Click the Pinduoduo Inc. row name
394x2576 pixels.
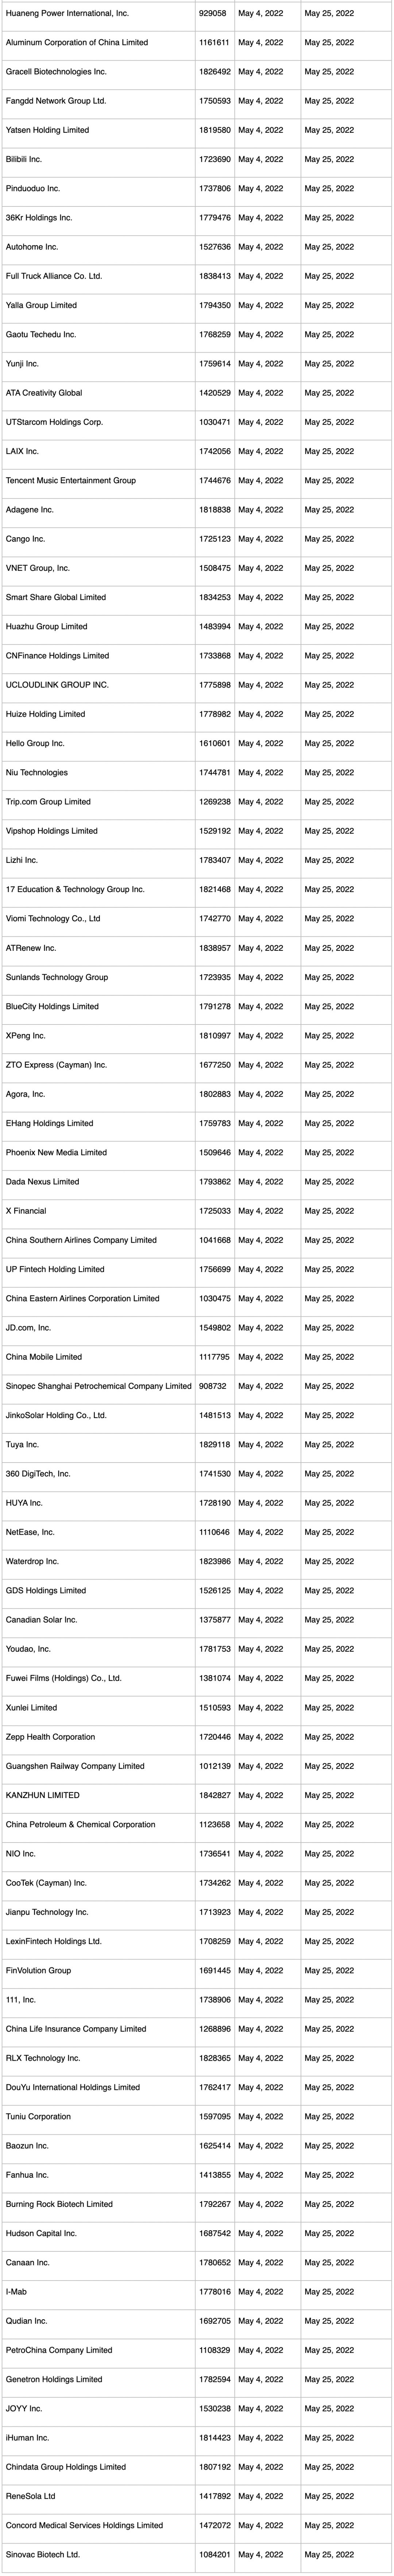point(33,188)
